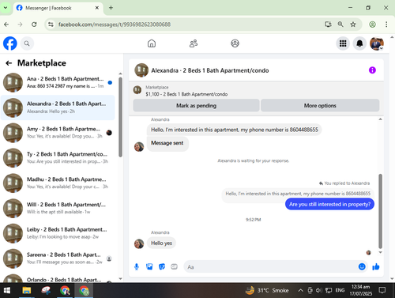The image size is (395, 298).
Task: Click Alexandra's phone number message bubble
Action: (235, 130)
